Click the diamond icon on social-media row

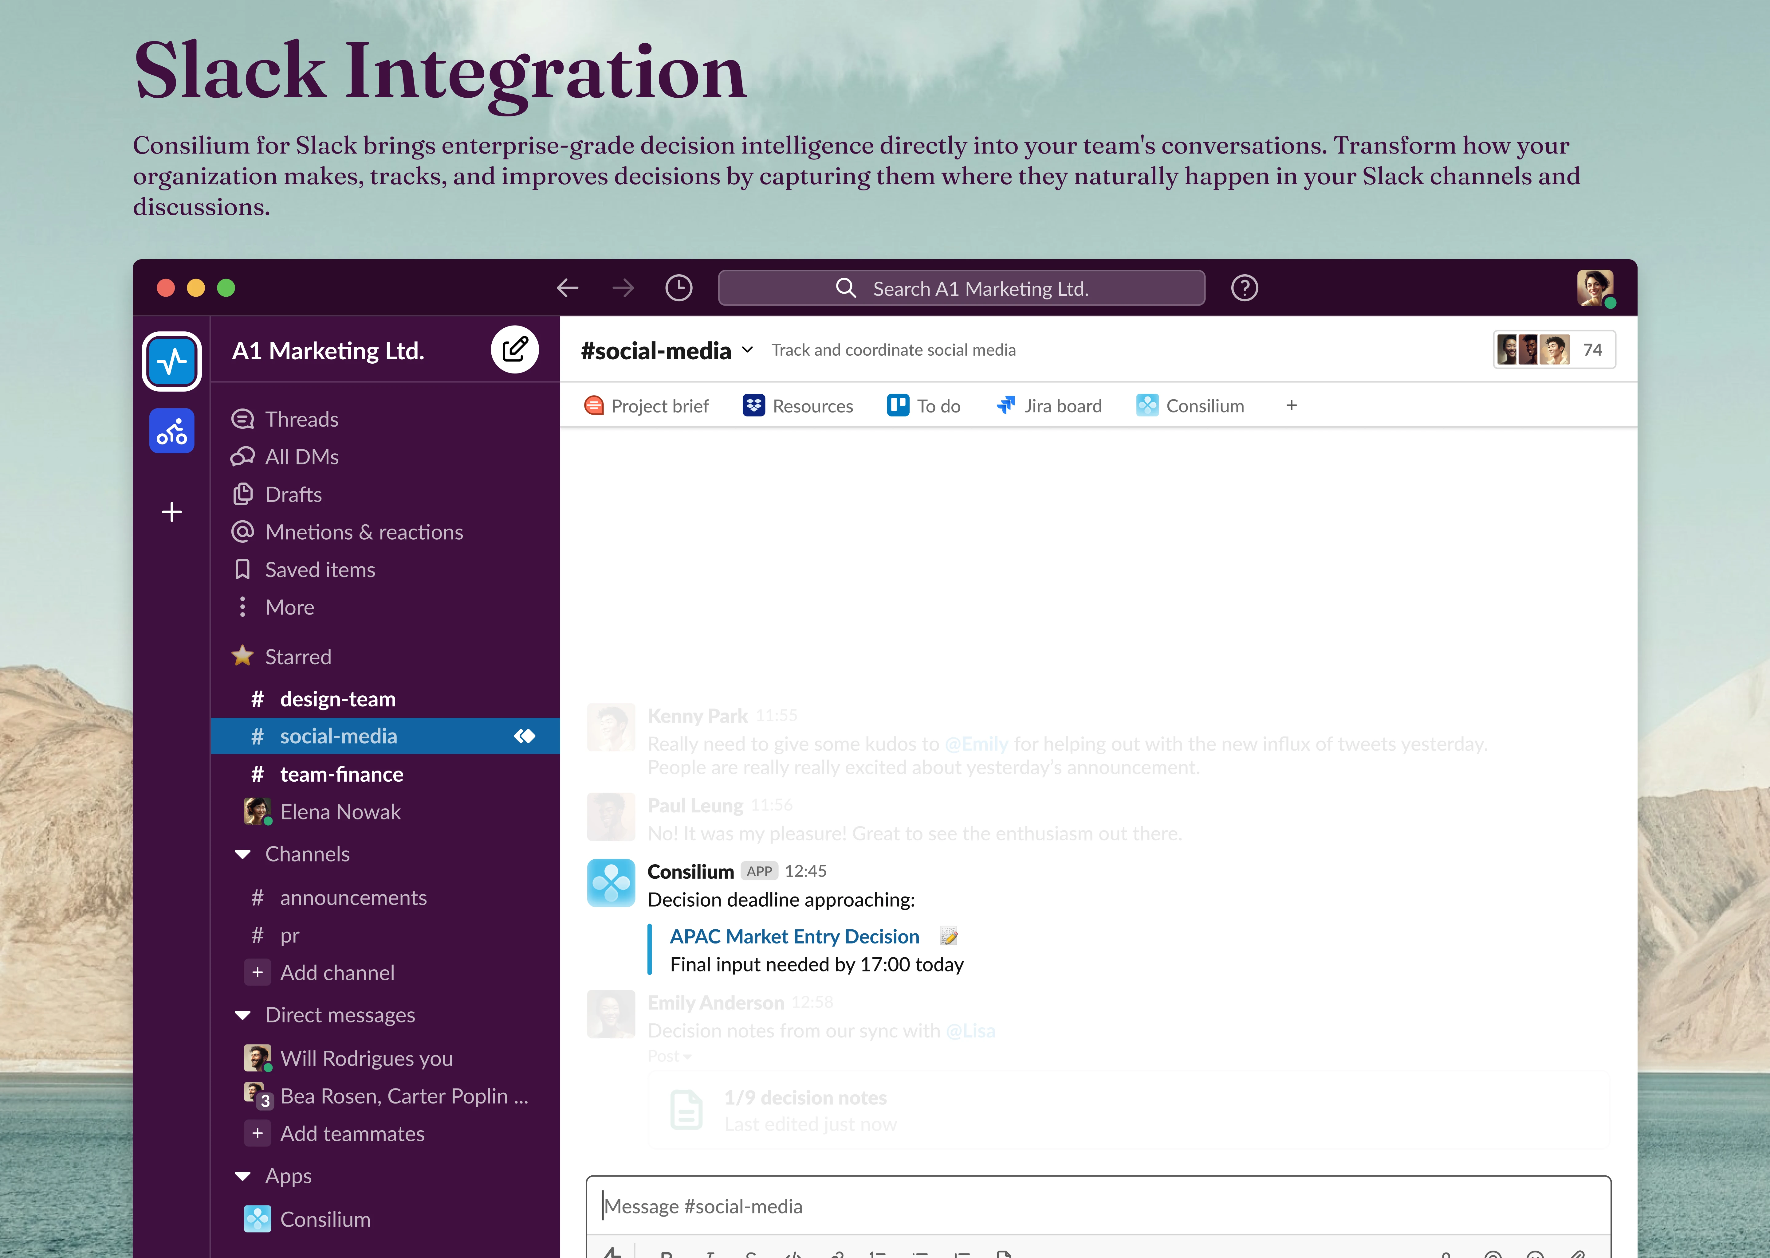tap(525, 736)
